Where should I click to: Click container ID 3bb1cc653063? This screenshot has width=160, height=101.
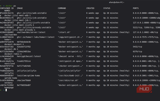[7, 27]
